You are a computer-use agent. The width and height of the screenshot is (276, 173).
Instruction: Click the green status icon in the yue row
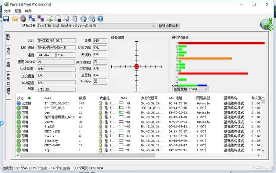(x=19, y=113)
